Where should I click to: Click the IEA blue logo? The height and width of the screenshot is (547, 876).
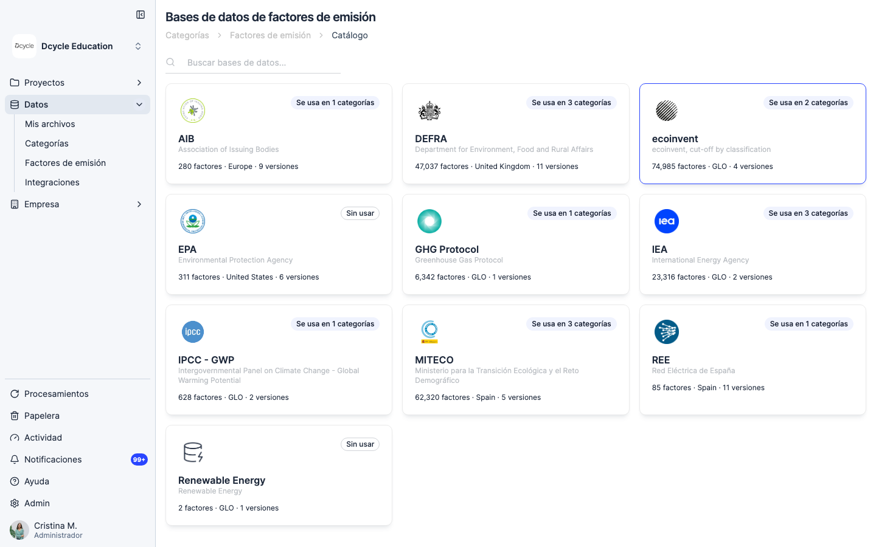click(x=667, y=221)
